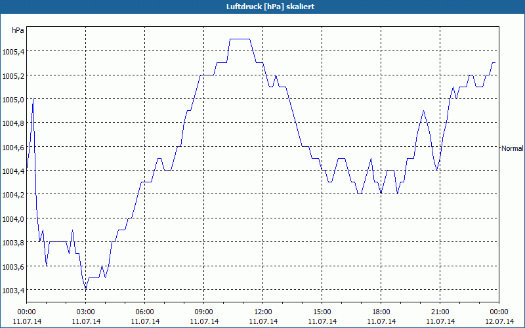This screenshot has height=328, width=525.
Task: Click the 1005,2 y-axis value
Action: [12, 75]
